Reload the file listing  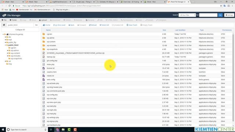point(93,25)
